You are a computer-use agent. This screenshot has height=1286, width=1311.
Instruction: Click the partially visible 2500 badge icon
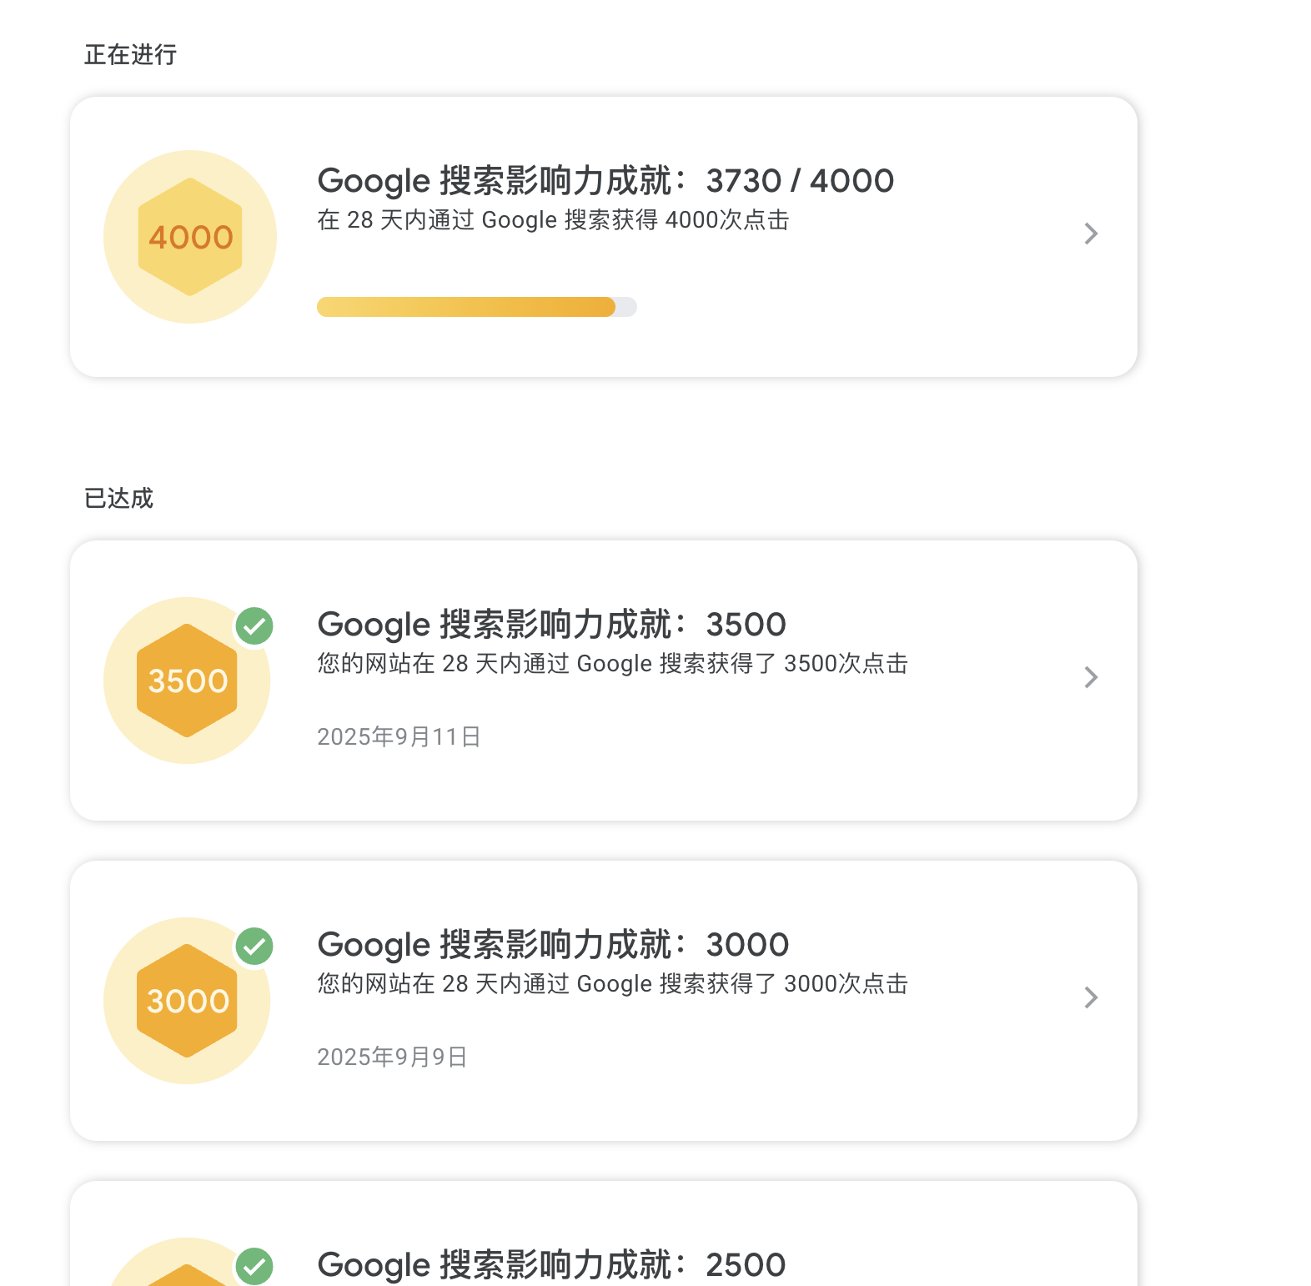pos(187,1263)
